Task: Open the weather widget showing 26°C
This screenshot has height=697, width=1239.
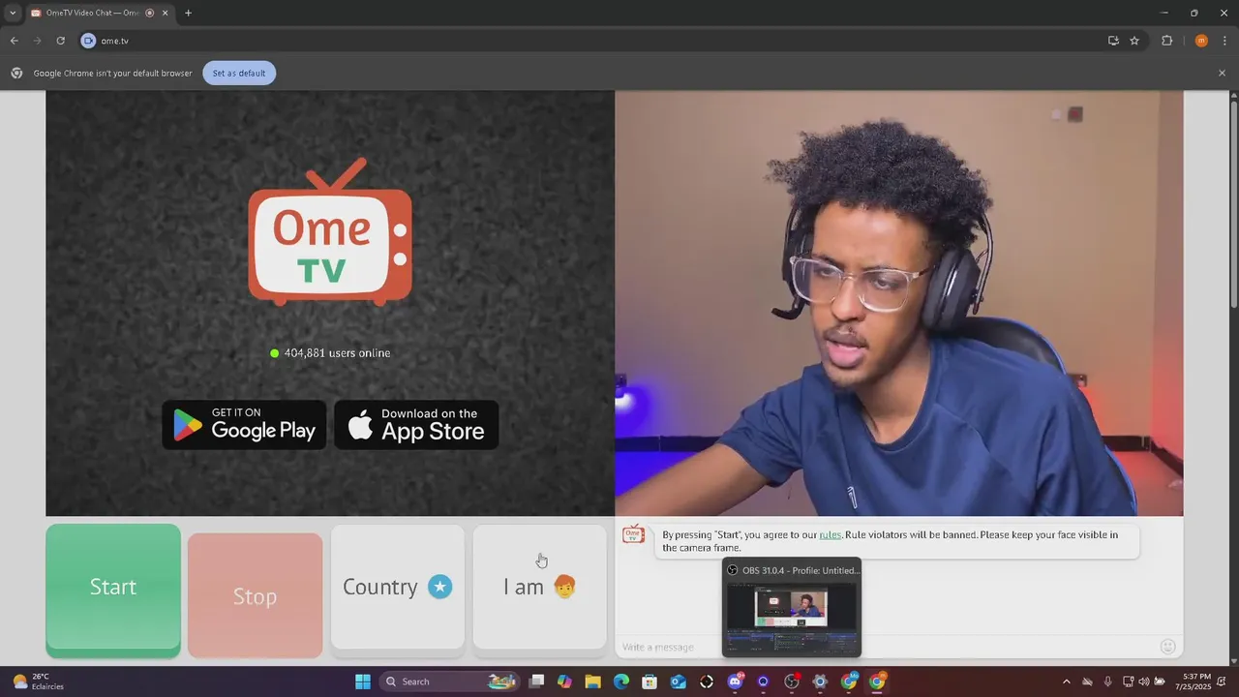Action: 37,682
